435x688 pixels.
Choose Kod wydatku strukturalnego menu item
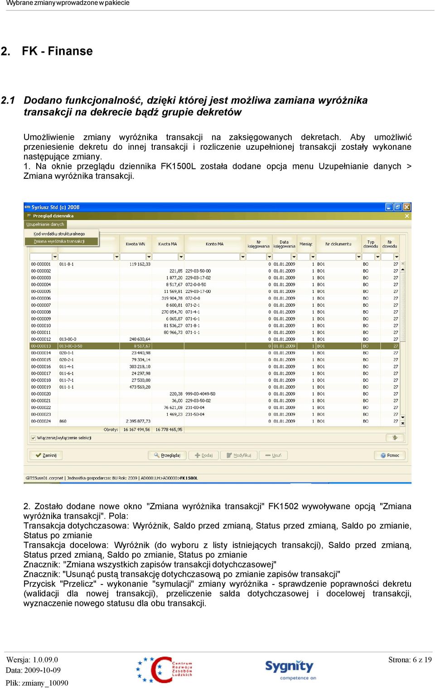coord(59,234)
